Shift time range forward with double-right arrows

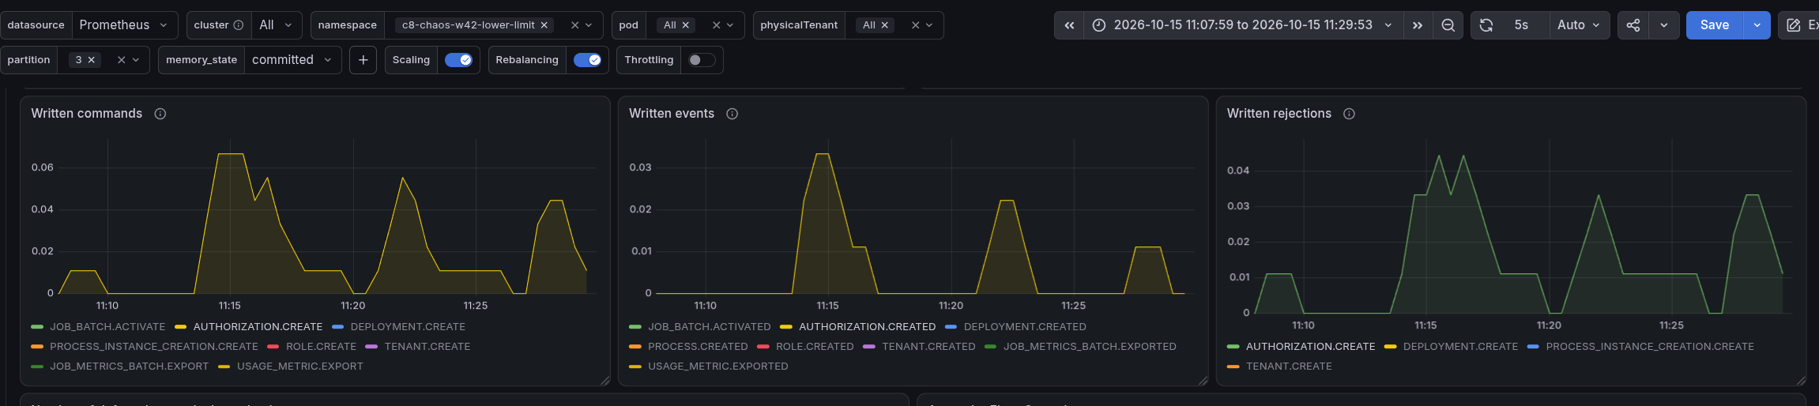tap(1418, 25)
